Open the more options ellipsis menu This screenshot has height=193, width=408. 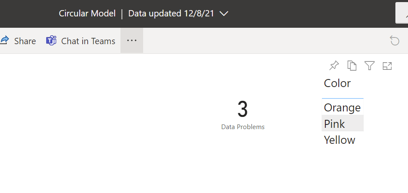(132, 41)
